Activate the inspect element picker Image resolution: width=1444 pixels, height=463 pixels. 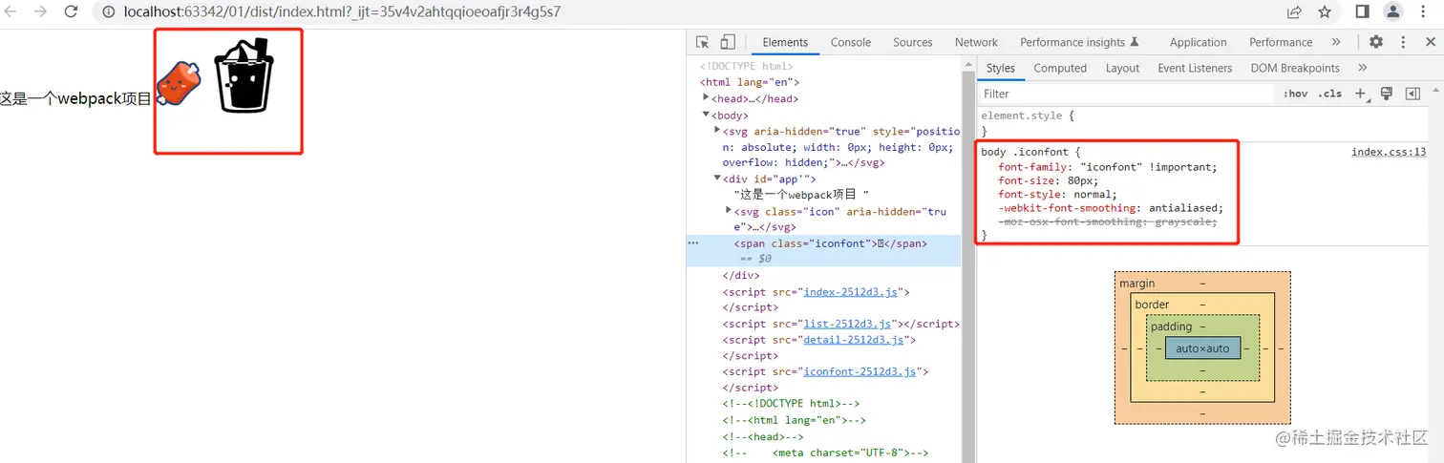703,42
